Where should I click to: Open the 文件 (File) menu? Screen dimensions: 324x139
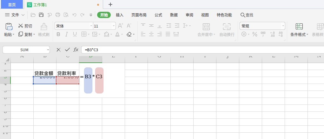(15, 15)
